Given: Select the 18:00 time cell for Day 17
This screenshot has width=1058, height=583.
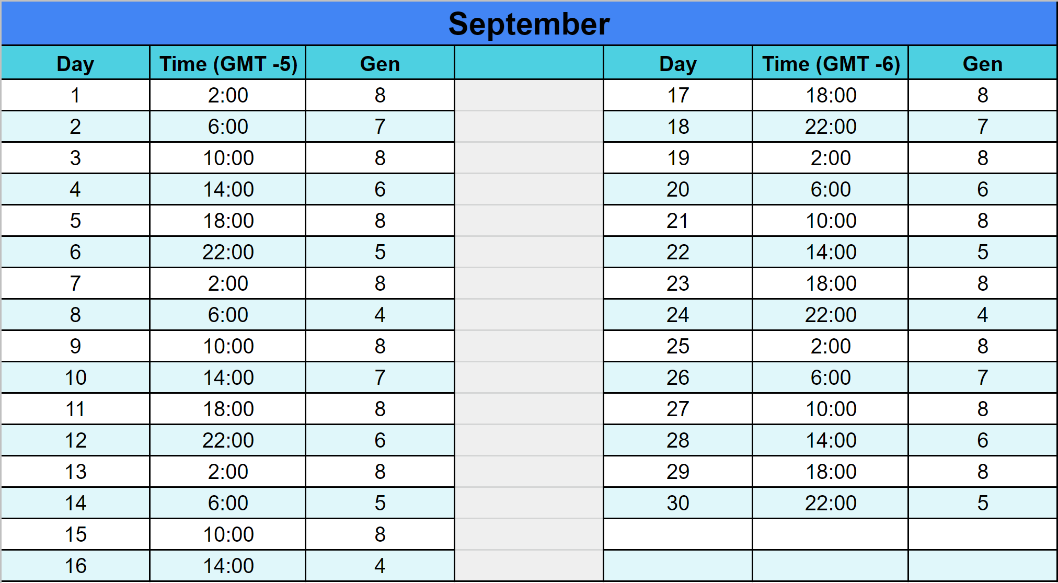Looking at the screenshot, I should 831,95.
